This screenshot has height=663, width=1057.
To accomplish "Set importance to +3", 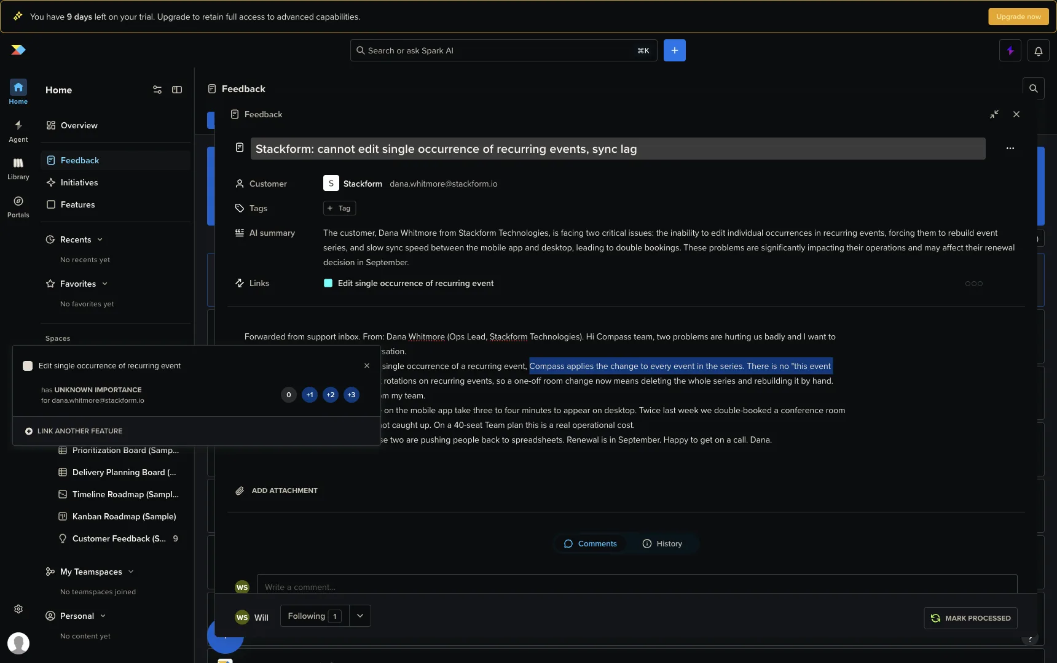I will point(352,395).
